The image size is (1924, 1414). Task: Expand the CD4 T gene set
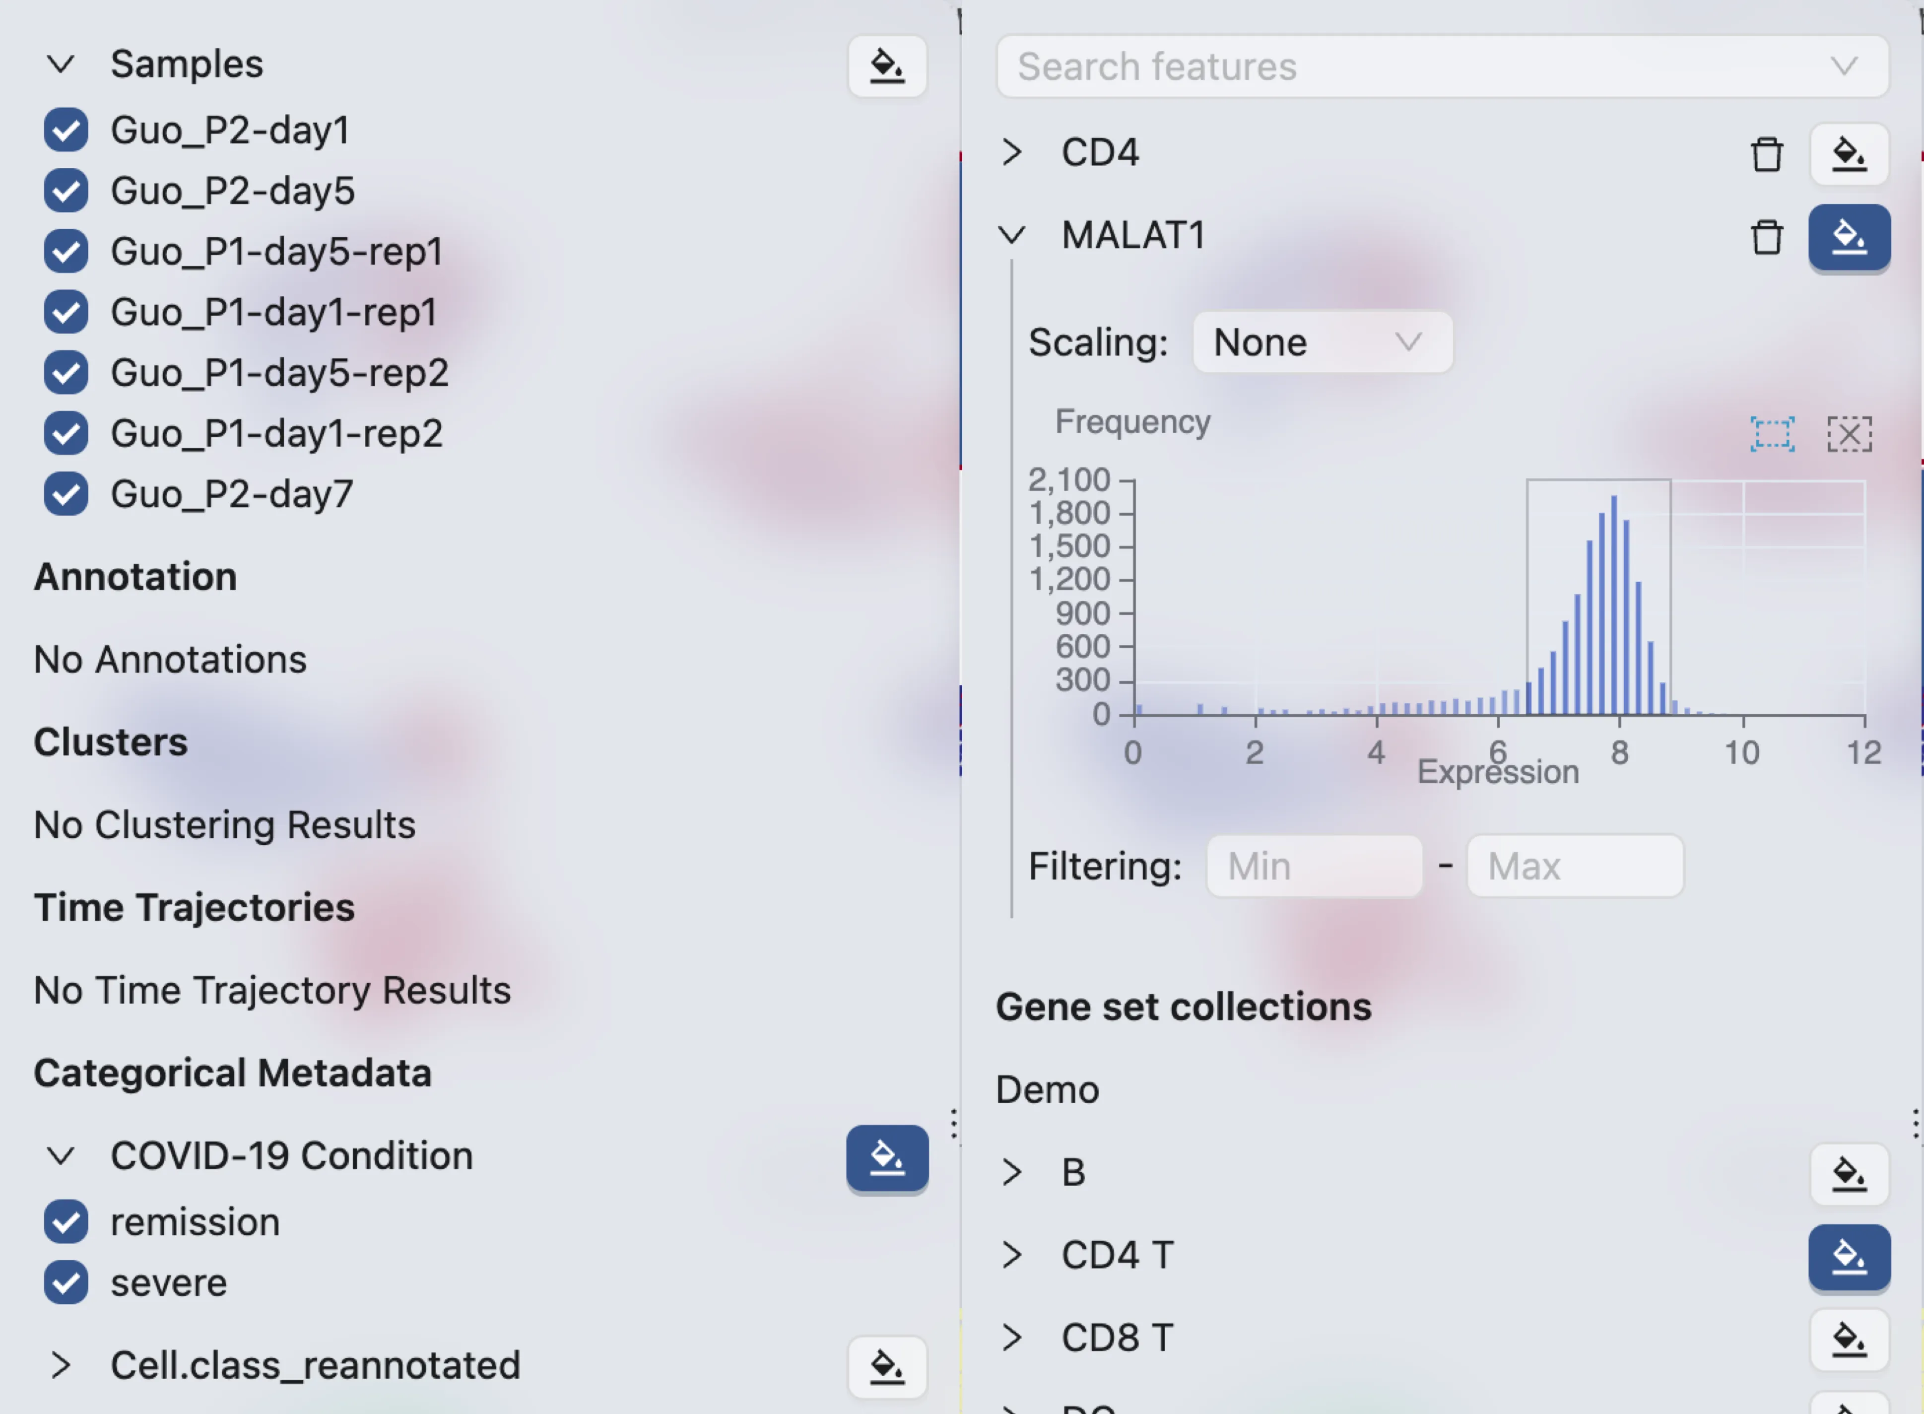(1012, 1255)
